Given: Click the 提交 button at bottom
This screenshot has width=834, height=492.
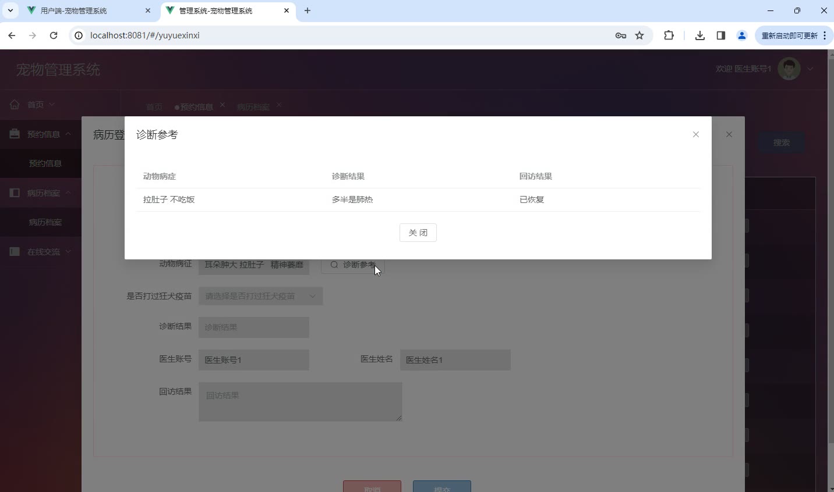Looking at the screenshot, I should [442, 487].
